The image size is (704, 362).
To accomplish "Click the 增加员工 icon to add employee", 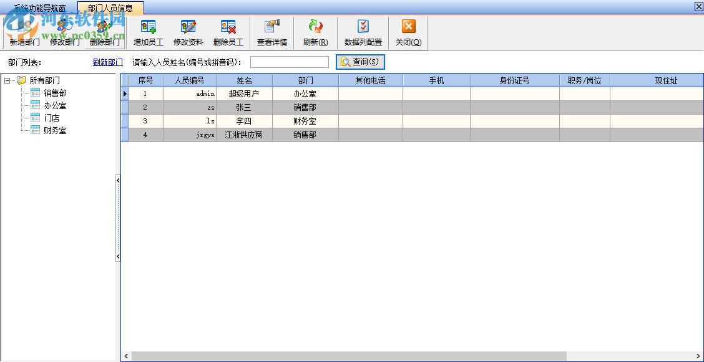I will coord(148,31).
